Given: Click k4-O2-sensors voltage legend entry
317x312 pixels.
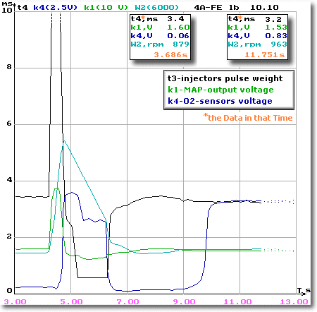Looking at the screenshot, I should point(220,101).
